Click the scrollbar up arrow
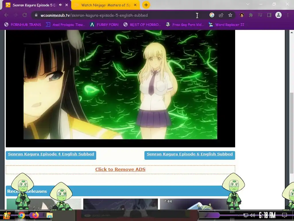 click(x=292, y=32)
